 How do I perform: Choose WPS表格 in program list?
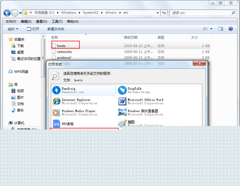click(x=84, y=123)
